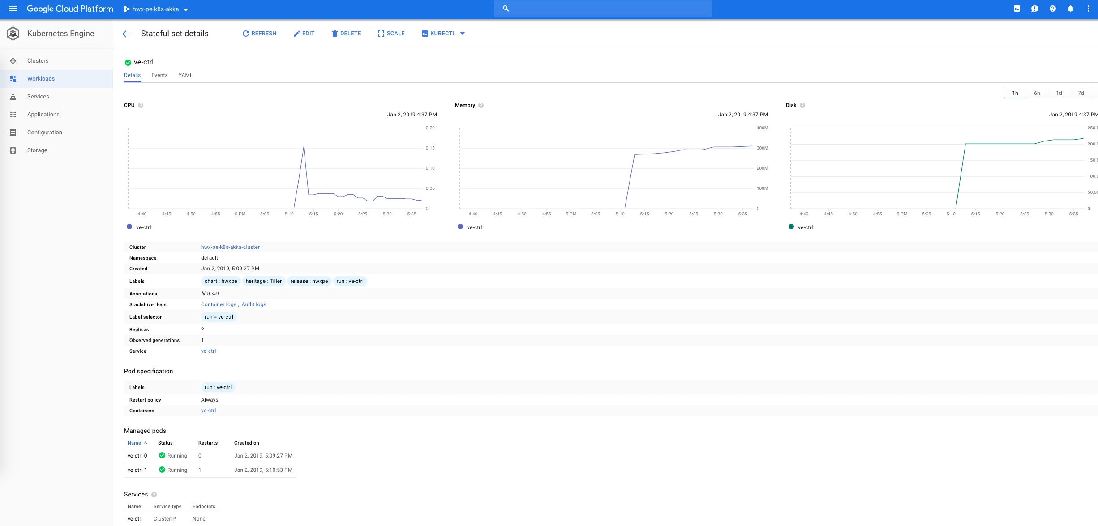This screenshot has height=526, width=1098.
Task: Click the Storage sidebar icon
Action: point(13,150)
